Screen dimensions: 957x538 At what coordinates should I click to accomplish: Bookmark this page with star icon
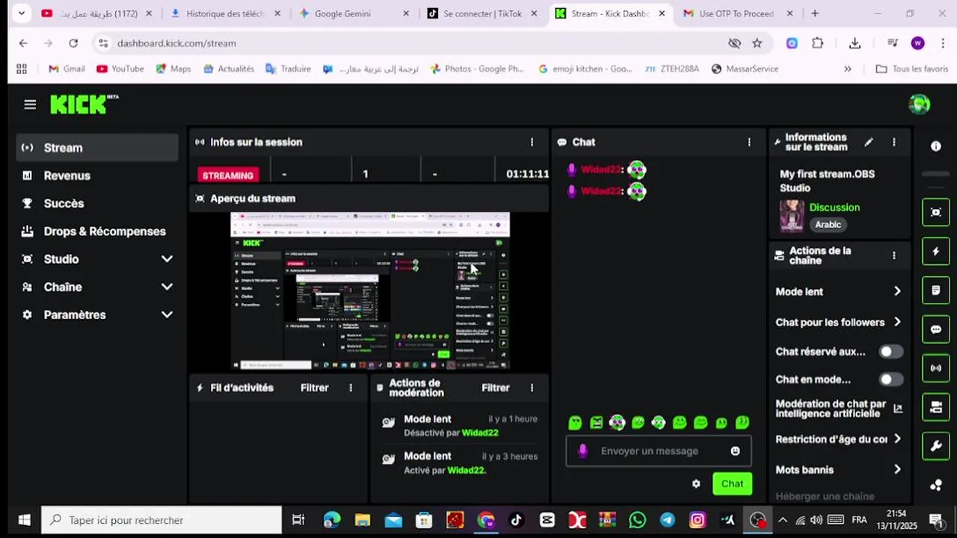(x=757, y=43)
